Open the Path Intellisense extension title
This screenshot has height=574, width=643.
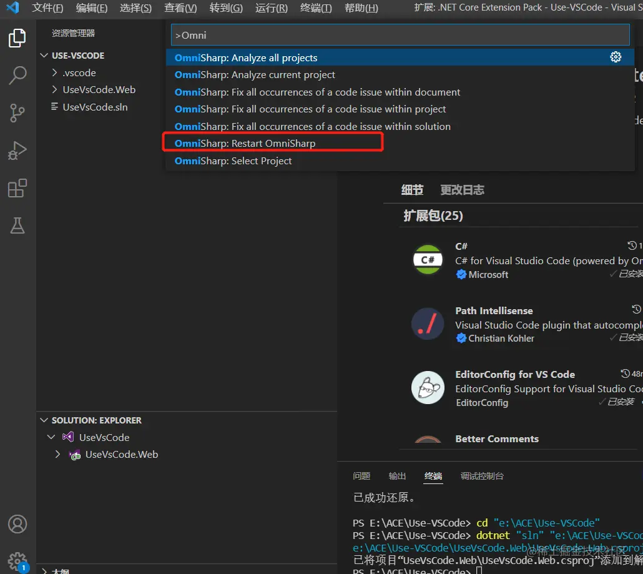point(494,310)
